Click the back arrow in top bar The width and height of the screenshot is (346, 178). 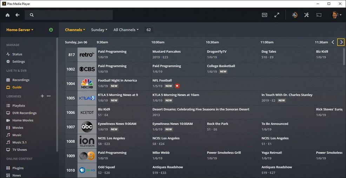pos(18,15)
